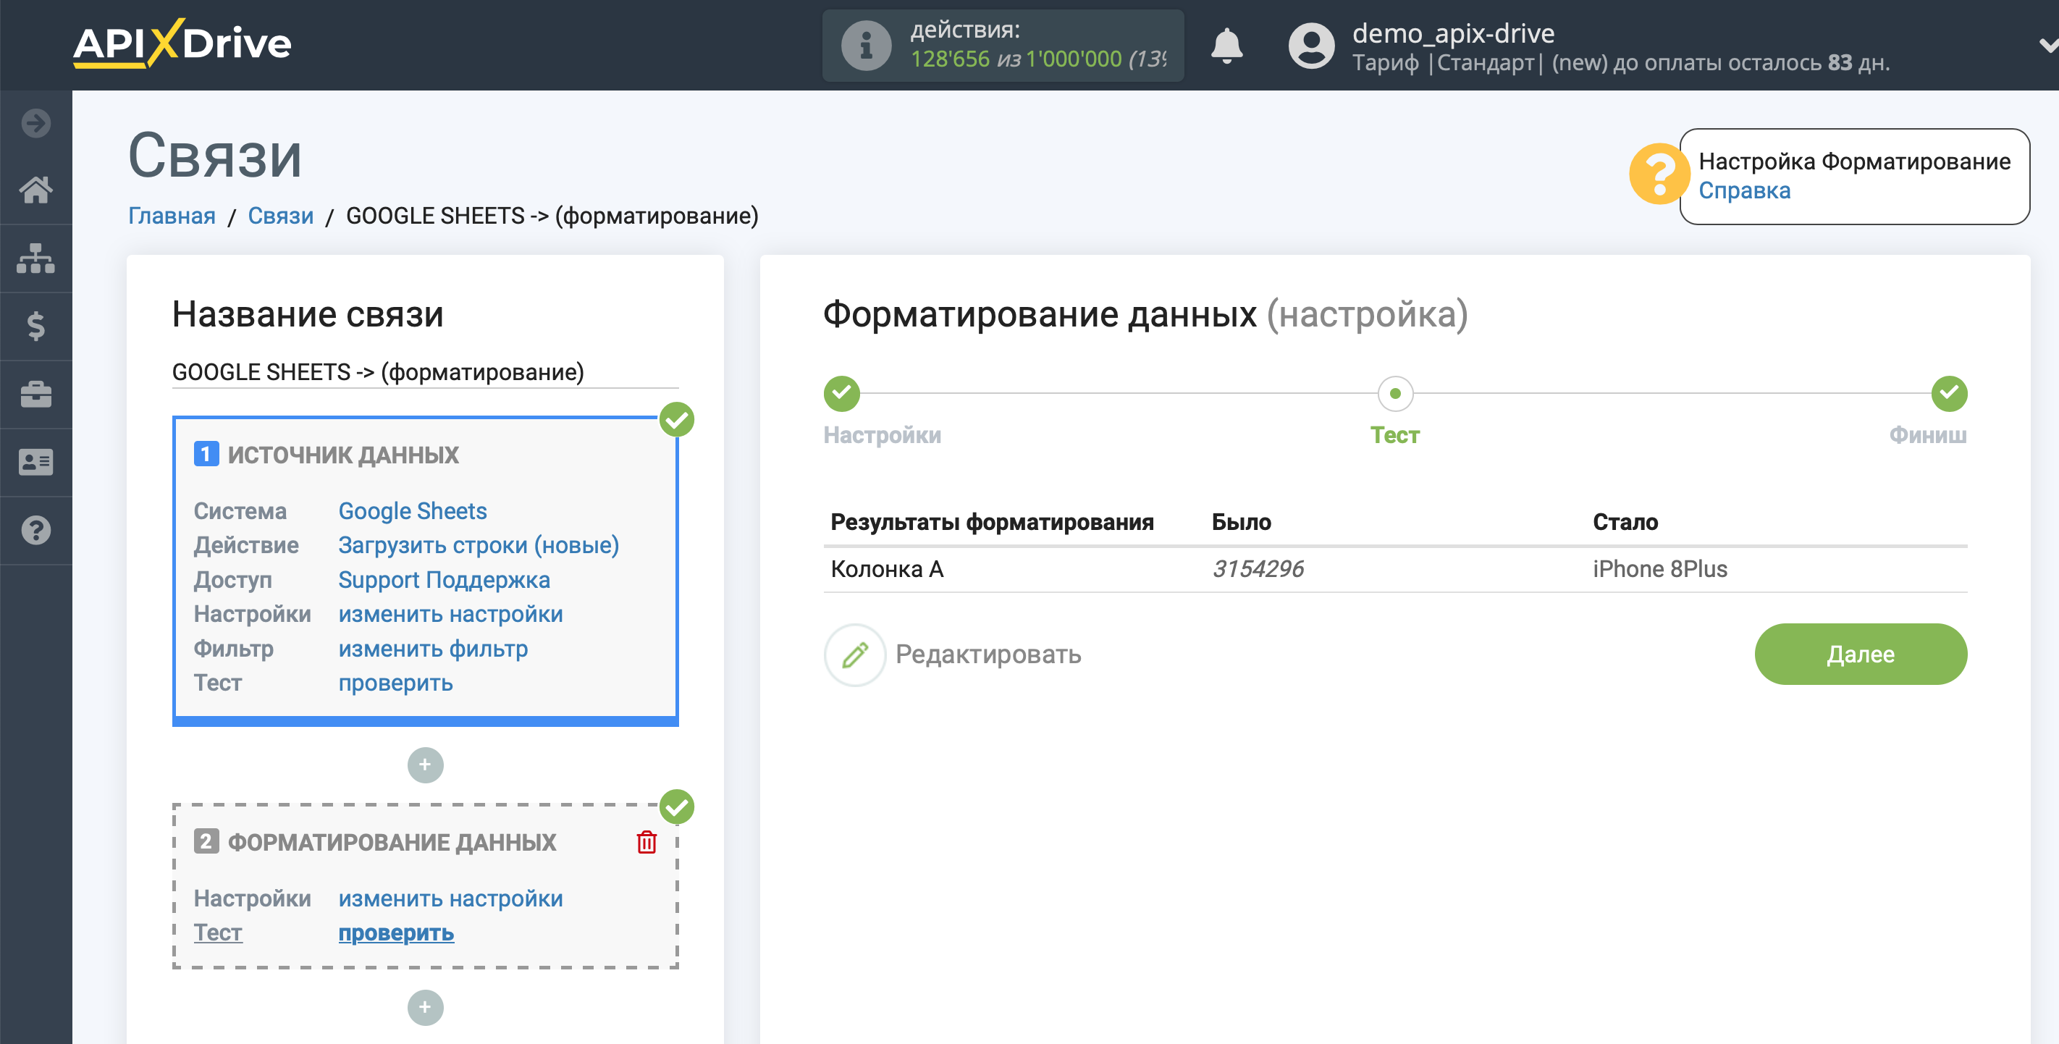Edit the connection name field
This screenshot has height=1044, width=2059.
pyautogui.click(x=425, y=373)
